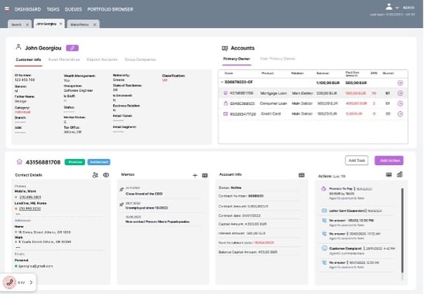Expand the call widget chevron arrow
Screen dimensions: 424x294
click(31, 282)
